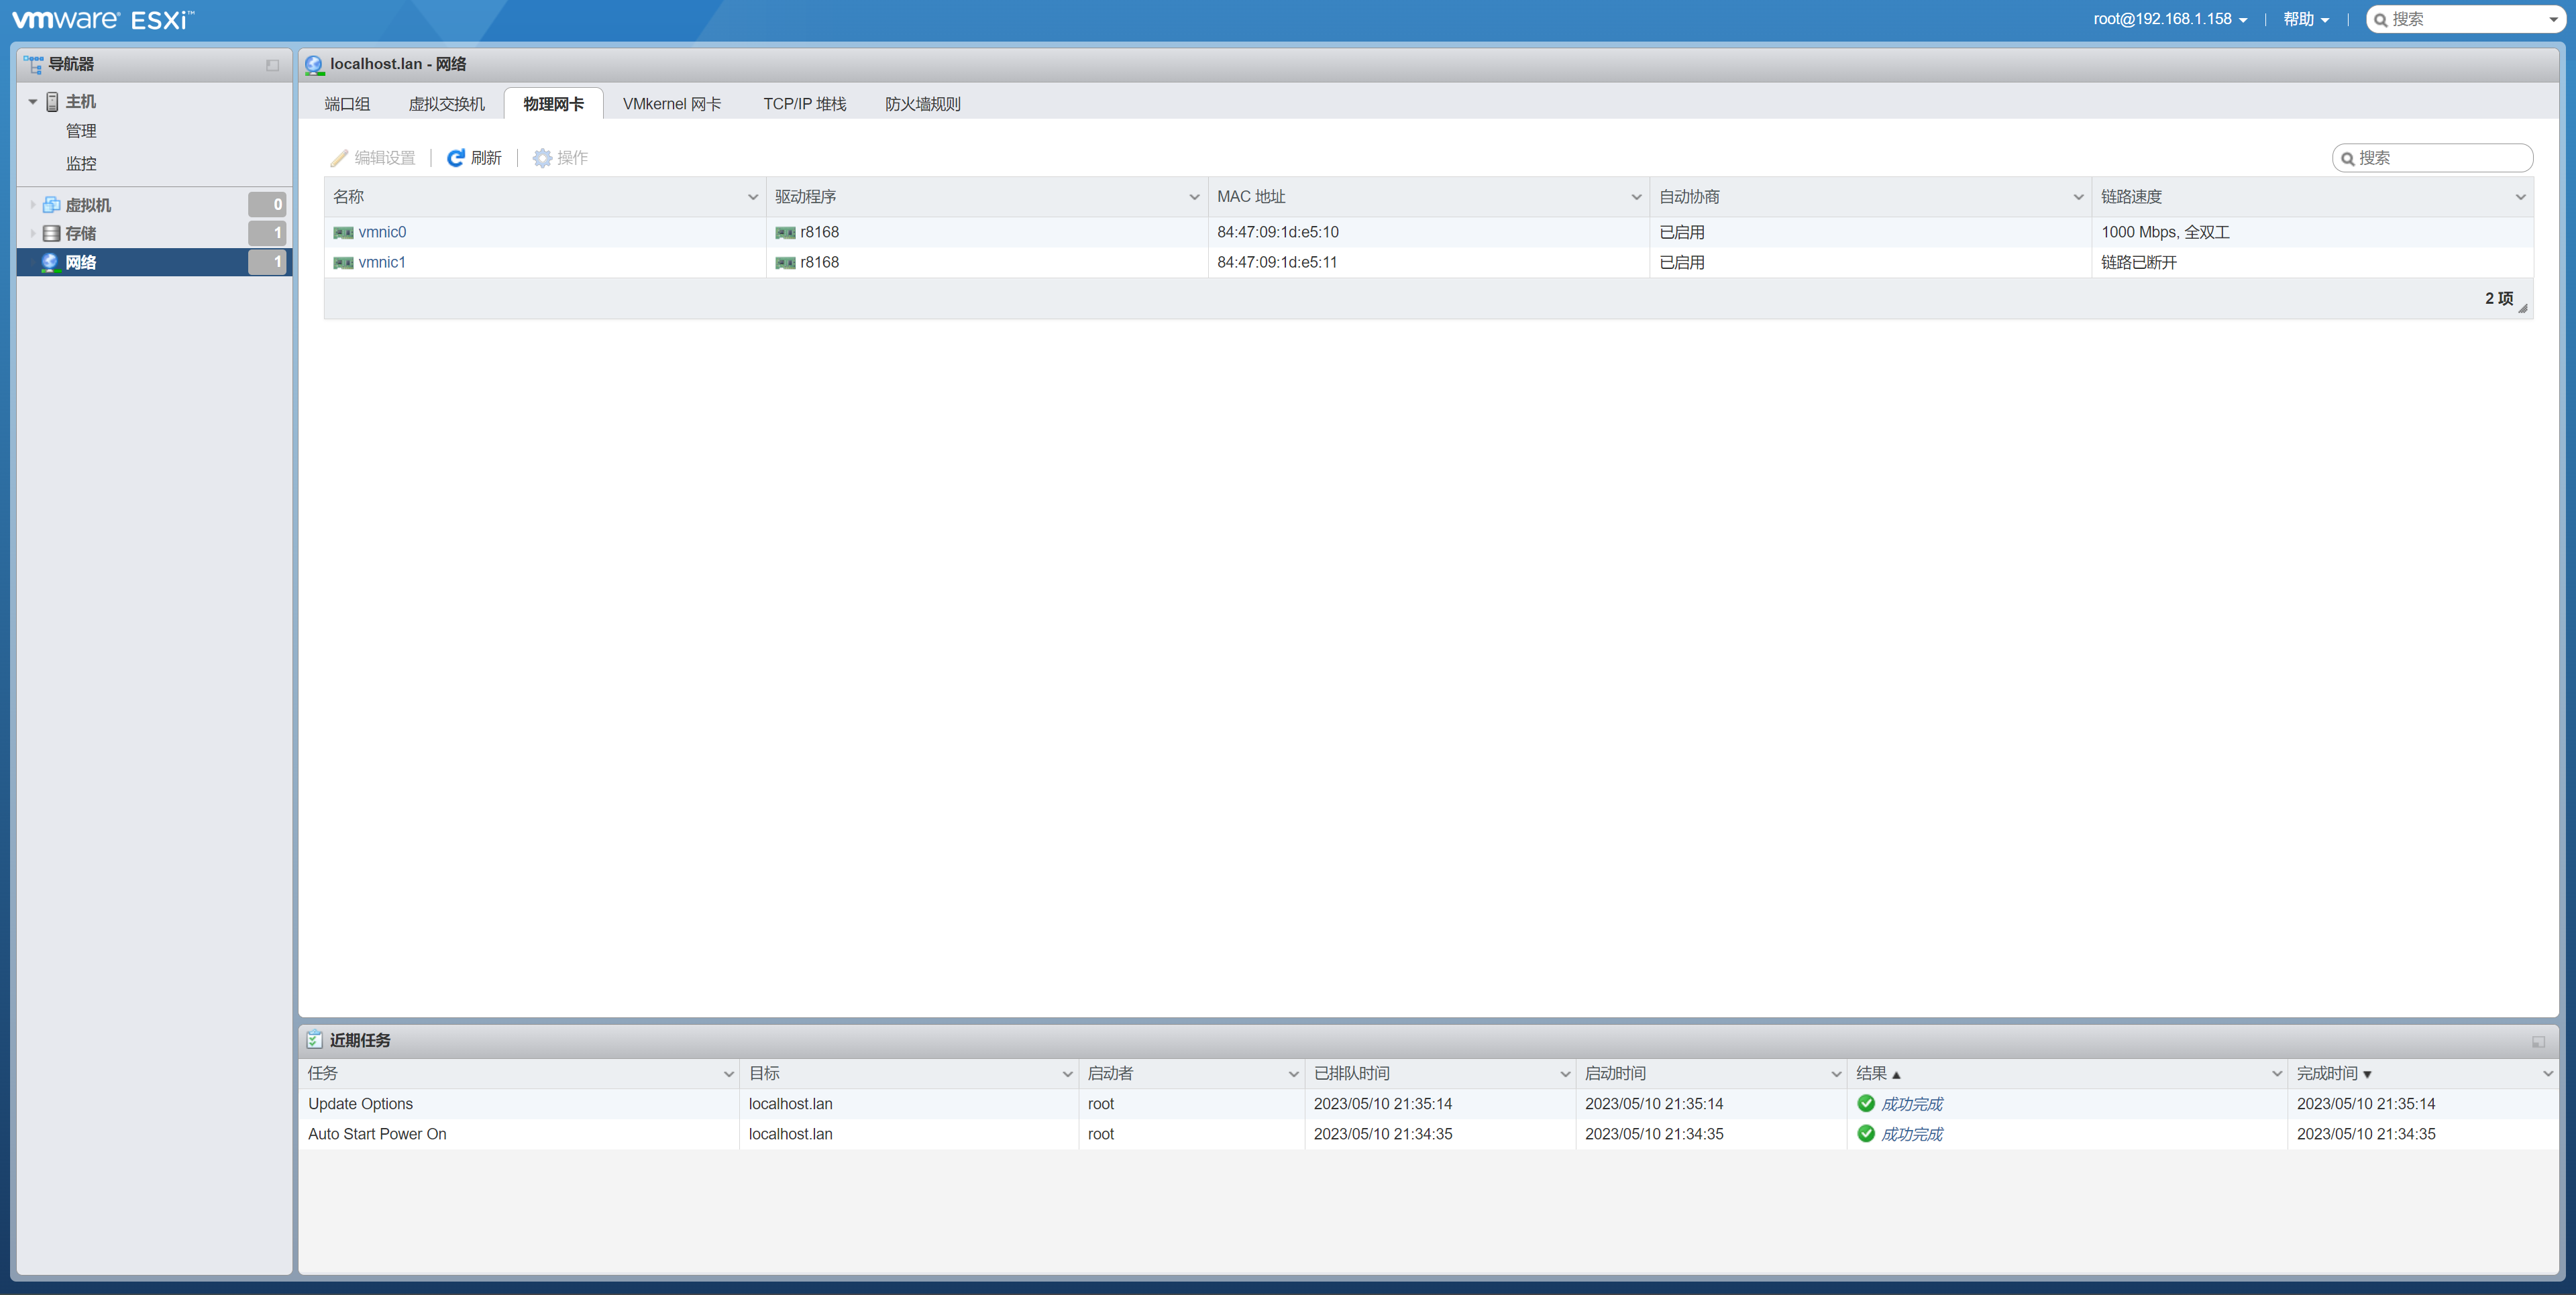This screenshot has height=1295, width=2576.
Task: Sort tasks by the 完成时间 column header
Action: [2326, 1073]
